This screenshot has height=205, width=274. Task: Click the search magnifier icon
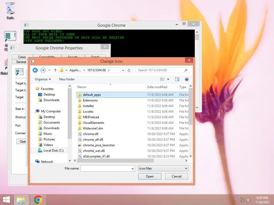tap(186, 70)
